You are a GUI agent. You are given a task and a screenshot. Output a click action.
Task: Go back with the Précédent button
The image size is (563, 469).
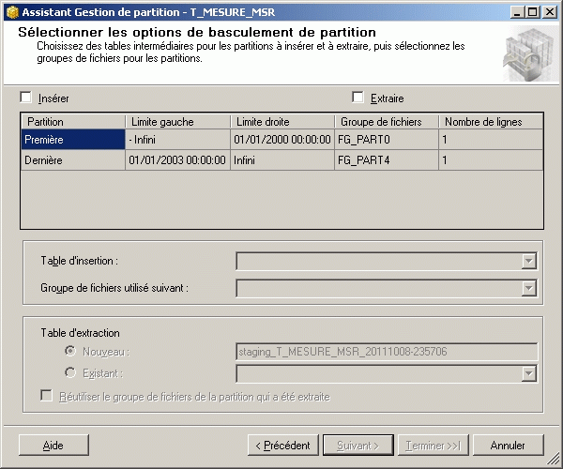point(282,445)
